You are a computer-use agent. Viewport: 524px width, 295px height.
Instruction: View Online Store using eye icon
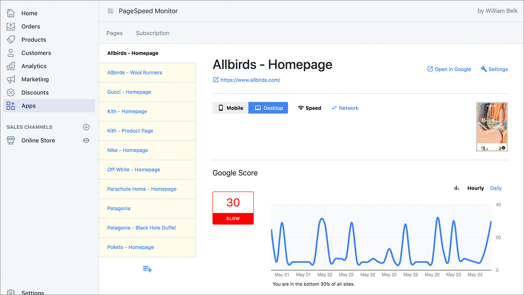[86, 141]
